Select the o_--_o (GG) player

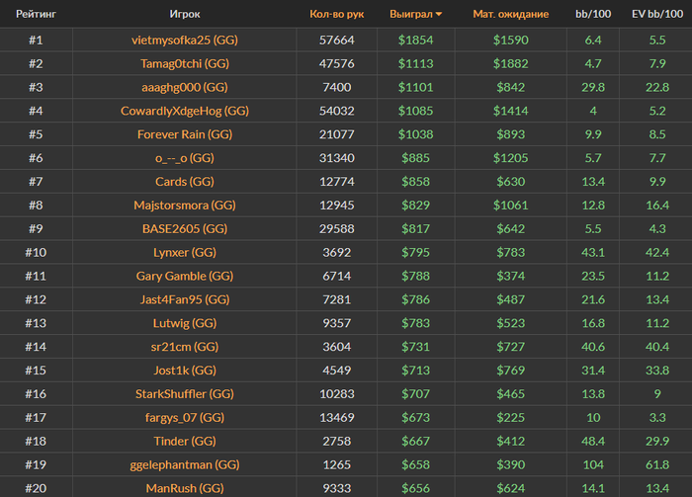(x=185, y=158)
